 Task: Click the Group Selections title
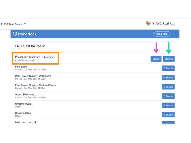point(25,94)
